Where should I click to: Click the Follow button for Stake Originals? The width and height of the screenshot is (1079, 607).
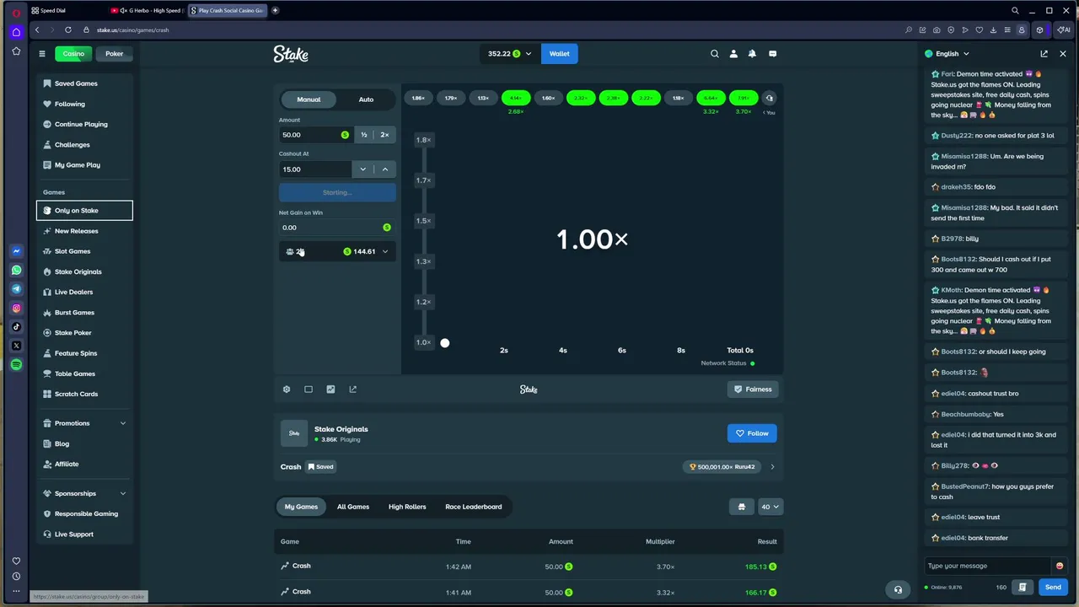point(752,433)
